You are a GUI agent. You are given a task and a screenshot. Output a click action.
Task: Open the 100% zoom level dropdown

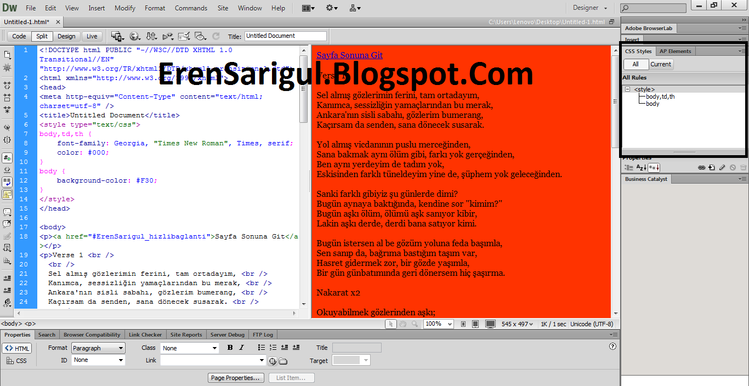(438, 324)
